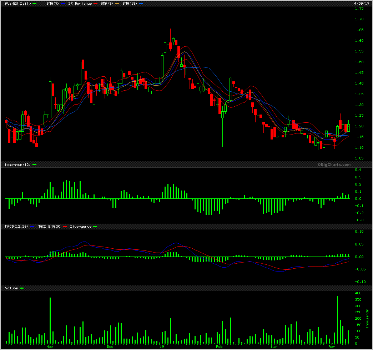Click the MACD EMA(9) legend label
The image size is (373, 350).
click(x=49, y=226)
